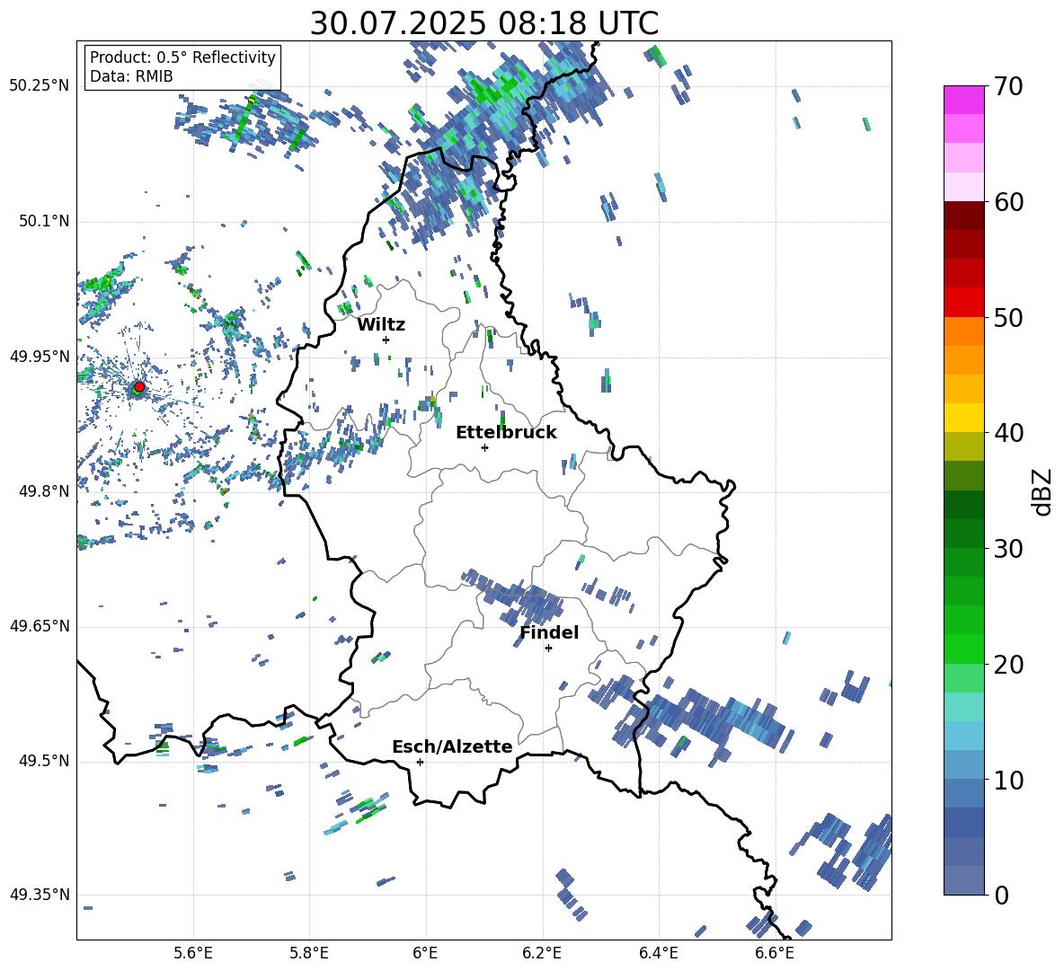Click the 20 value on the colorbar

[x=1009, y=665]
